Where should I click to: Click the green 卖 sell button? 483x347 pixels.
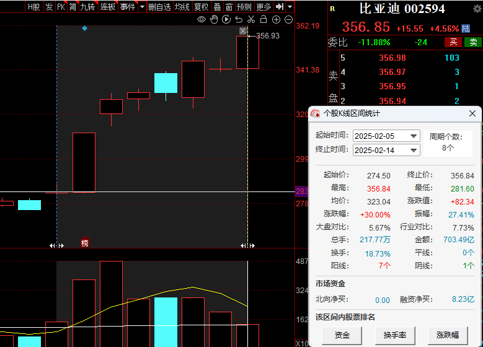pos(473,42)
